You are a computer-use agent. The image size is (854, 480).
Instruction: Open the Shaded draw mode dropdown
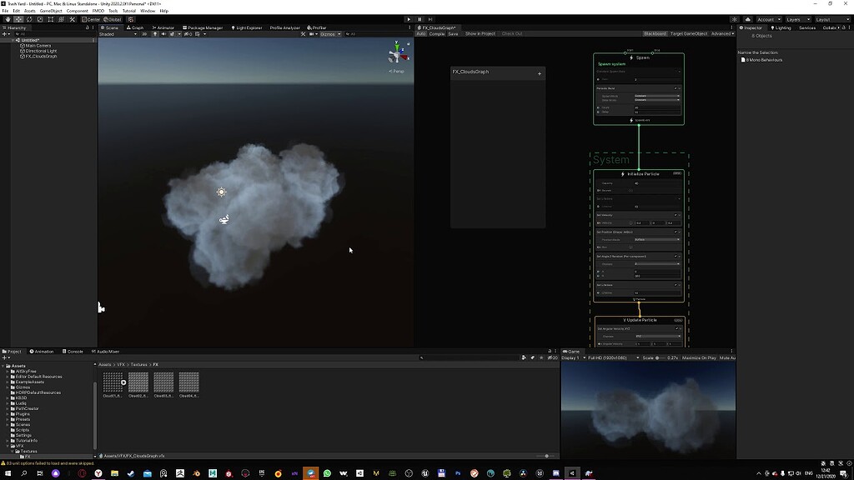pyautogui.click(x=113, y=33)
